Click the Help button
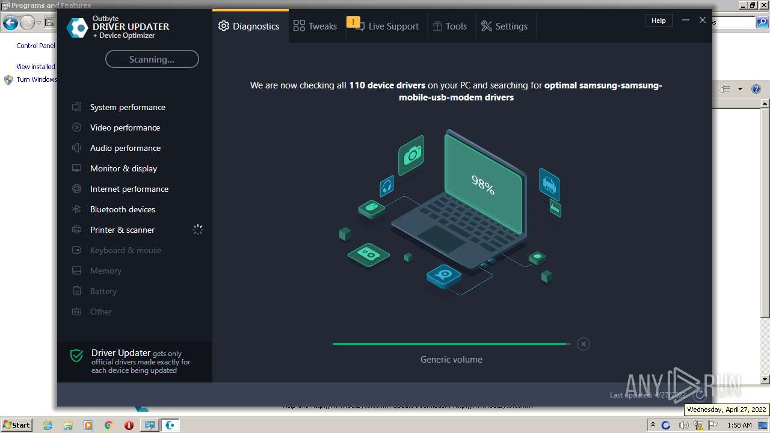The height and width of the screenshot is (433, 770). (x=659, y=20)
